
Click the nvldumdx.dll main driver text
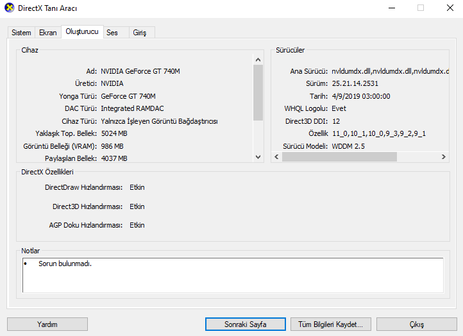391,71
